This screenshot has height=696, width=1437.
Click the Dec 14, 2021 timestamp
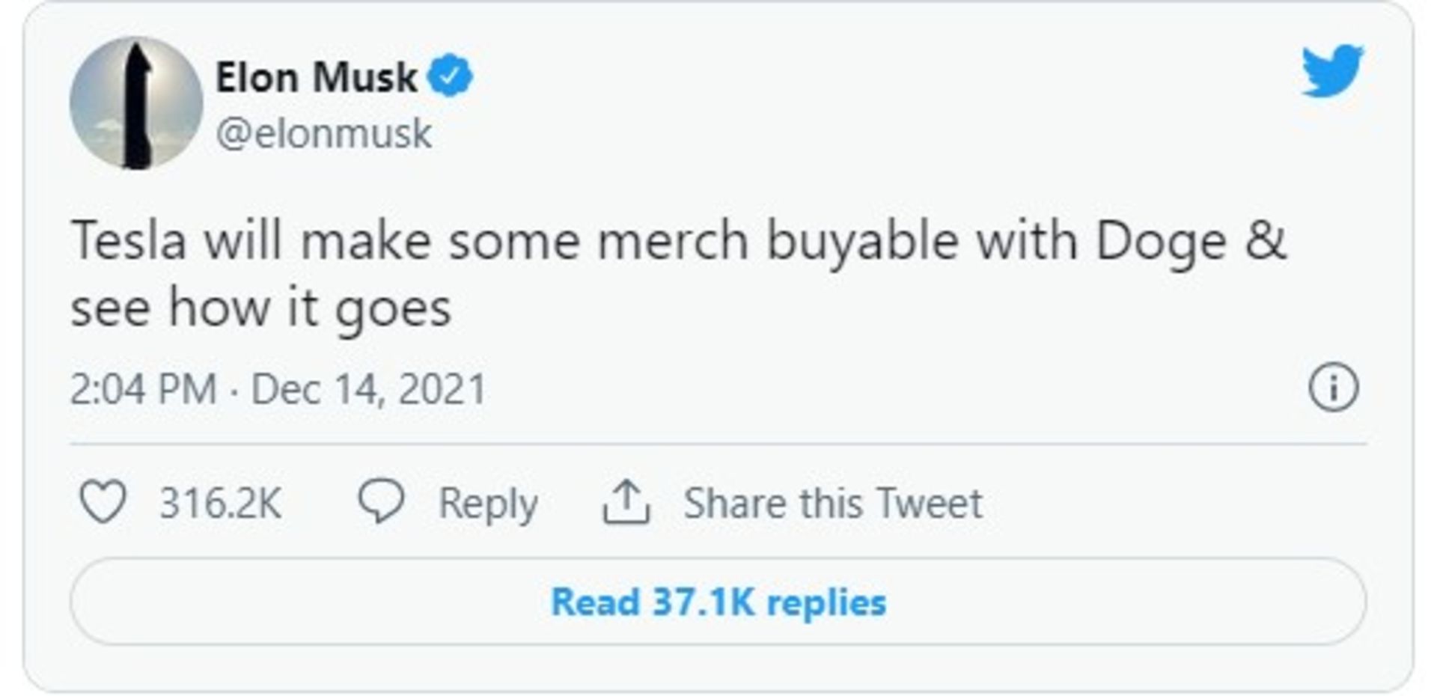coord(367,388)
